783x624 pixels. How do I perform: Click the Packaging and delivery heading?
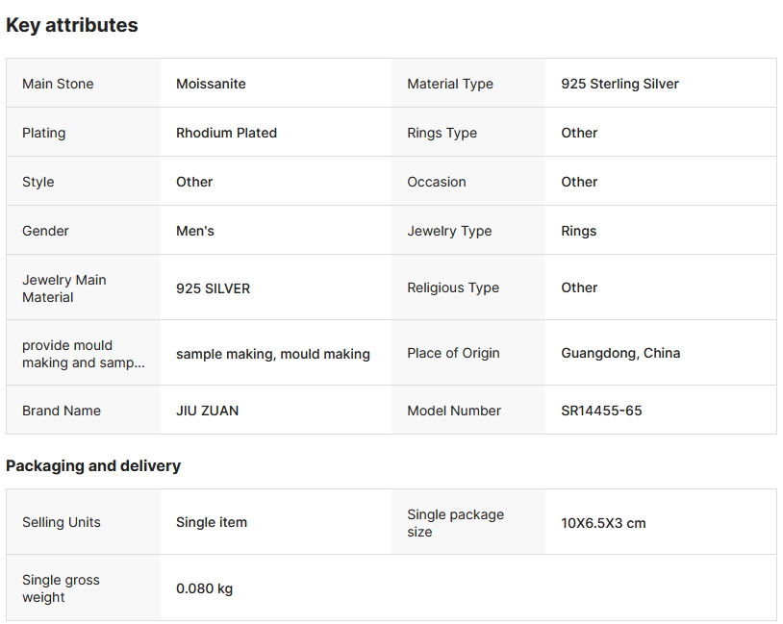point(93,466)
